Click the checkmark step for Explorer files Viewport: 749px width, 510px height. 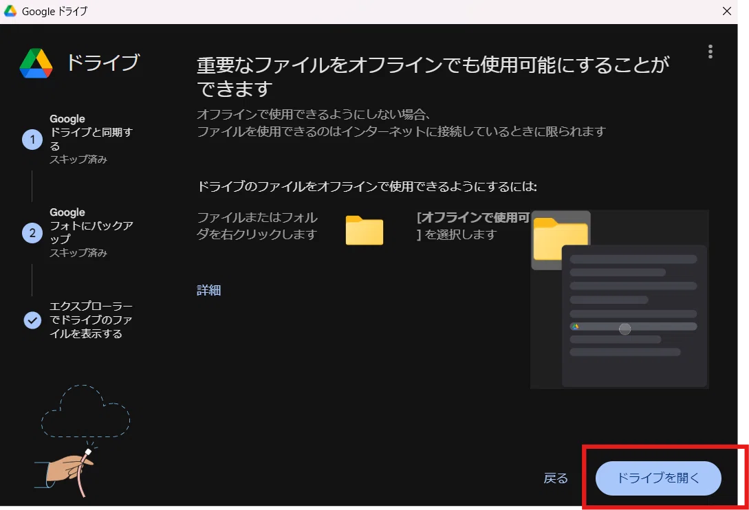tap(32, 320)
